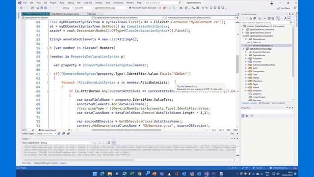Collapse the if block at line 65
The height and width of the screenshot is (177, 314).
click(x=48, y=91)
